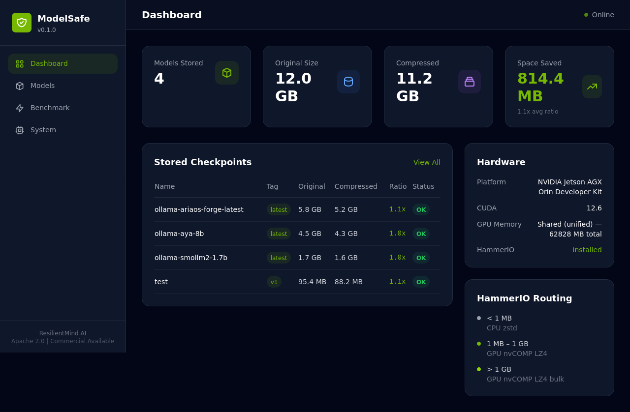Select the Benchmark lightning bolt icon
The width and height of the screenshot is (630, 412).
click(19, 108)
